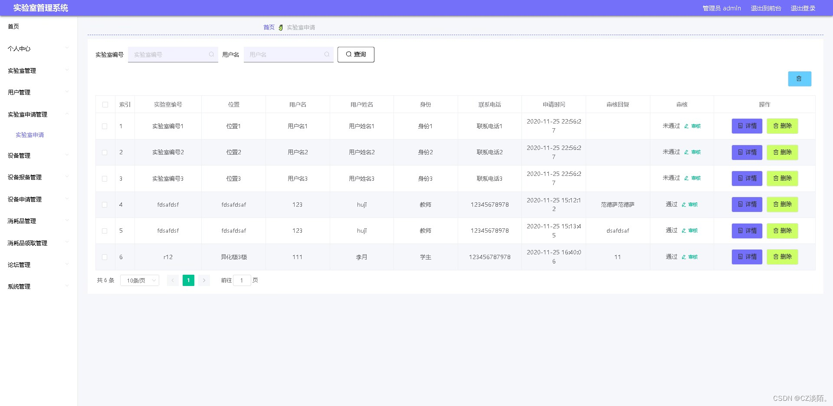This screenshot has width=833, height=406.
Task: Click 查询 search button
Action: tap(356, 55)
